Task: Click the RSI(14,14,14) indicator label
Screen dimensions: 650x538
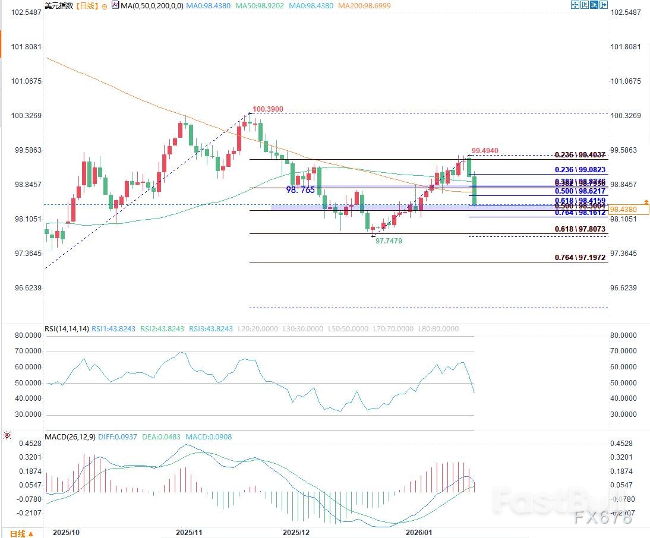Action: 67,329
